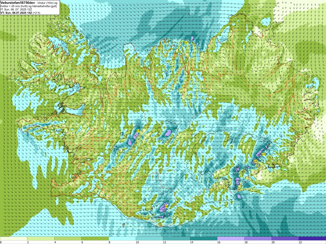
Task: Click the legend scale number 20
Action: [x=273, y=242]
